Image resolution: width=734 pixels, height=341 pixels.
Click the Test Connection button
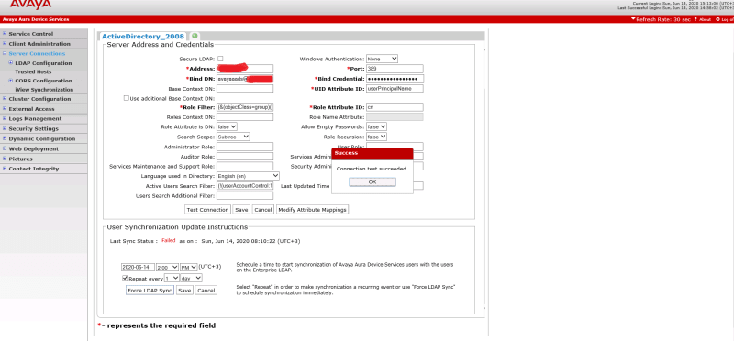[x=208, y=210]
